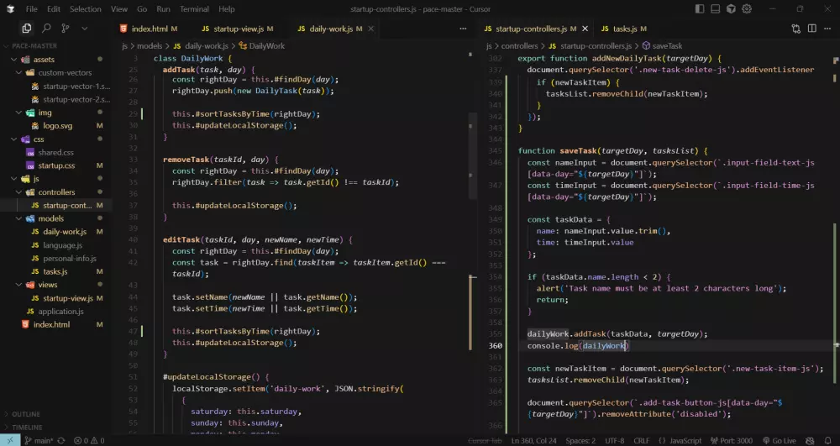Toggle the bottom panel layout icon
840x446 pixels.
pos(715,9)
